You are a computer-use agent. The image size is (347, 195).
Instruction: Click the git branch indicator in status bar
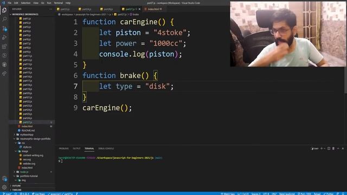tap(7, 194)
